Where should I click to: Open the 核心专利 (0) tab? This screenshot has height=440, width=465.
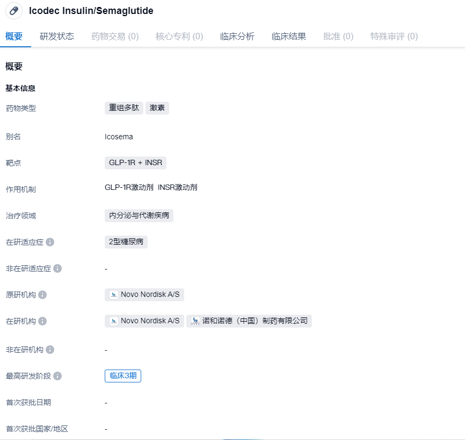pos(179,37)
